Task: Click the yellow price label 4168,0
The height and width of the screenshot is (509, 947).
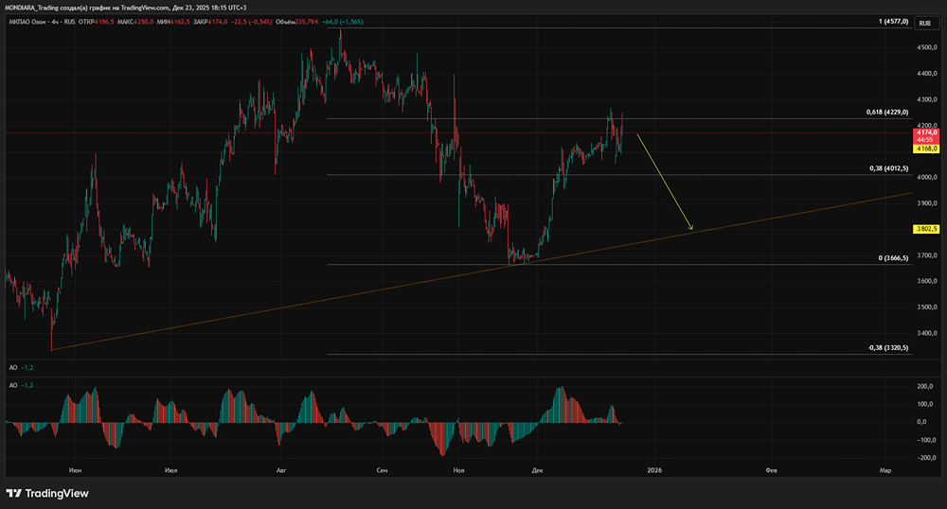Action: 926,149
